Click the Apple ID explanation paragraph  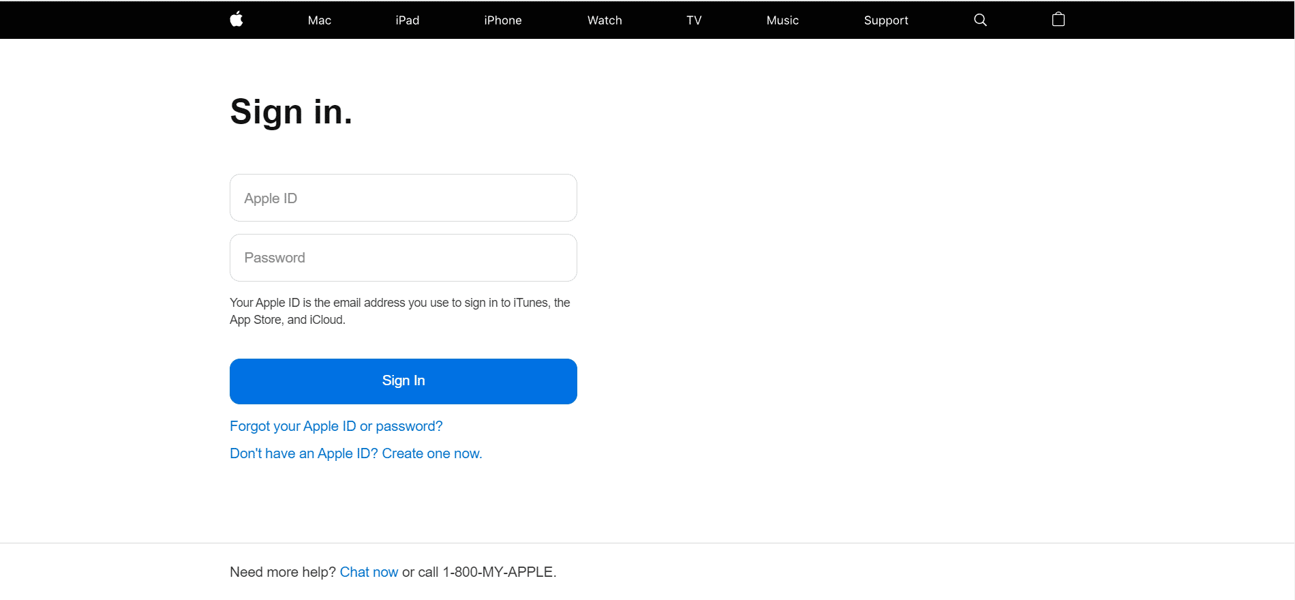[x=399, y=311]
